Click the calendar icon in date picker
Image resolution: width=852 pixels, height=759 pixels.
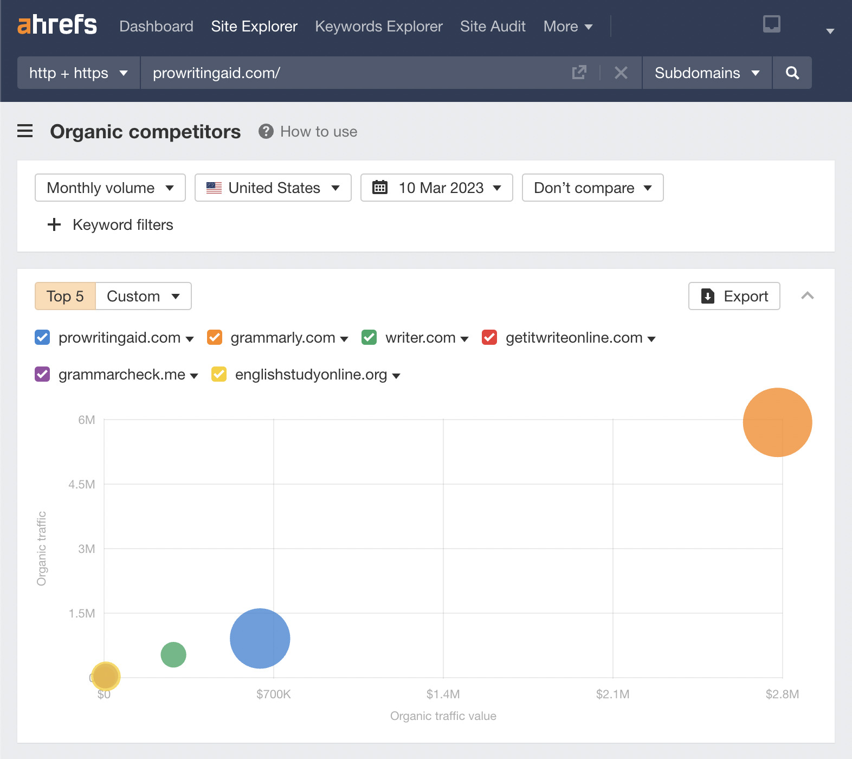[x=380, y=188]
